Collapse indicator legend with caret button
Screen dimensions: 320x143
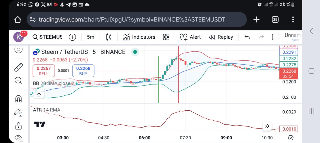pos(39,94)
